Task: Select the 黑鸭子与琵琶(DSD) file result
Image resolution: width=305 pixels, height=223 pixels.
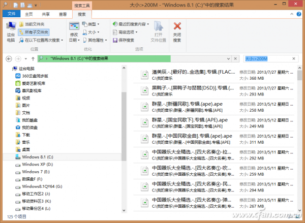Action: (213, 91)
